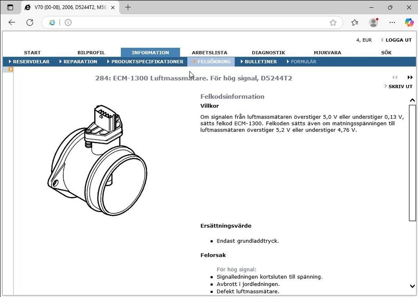Refresh the page with reload icon

point(30,22)
